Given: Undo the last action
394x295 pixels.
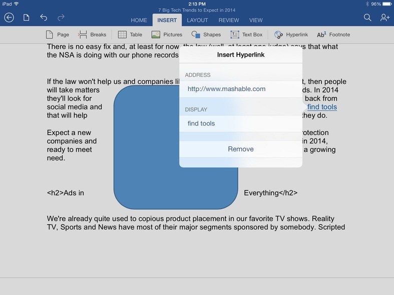Looking at the screenshot, I should [44, 17].
